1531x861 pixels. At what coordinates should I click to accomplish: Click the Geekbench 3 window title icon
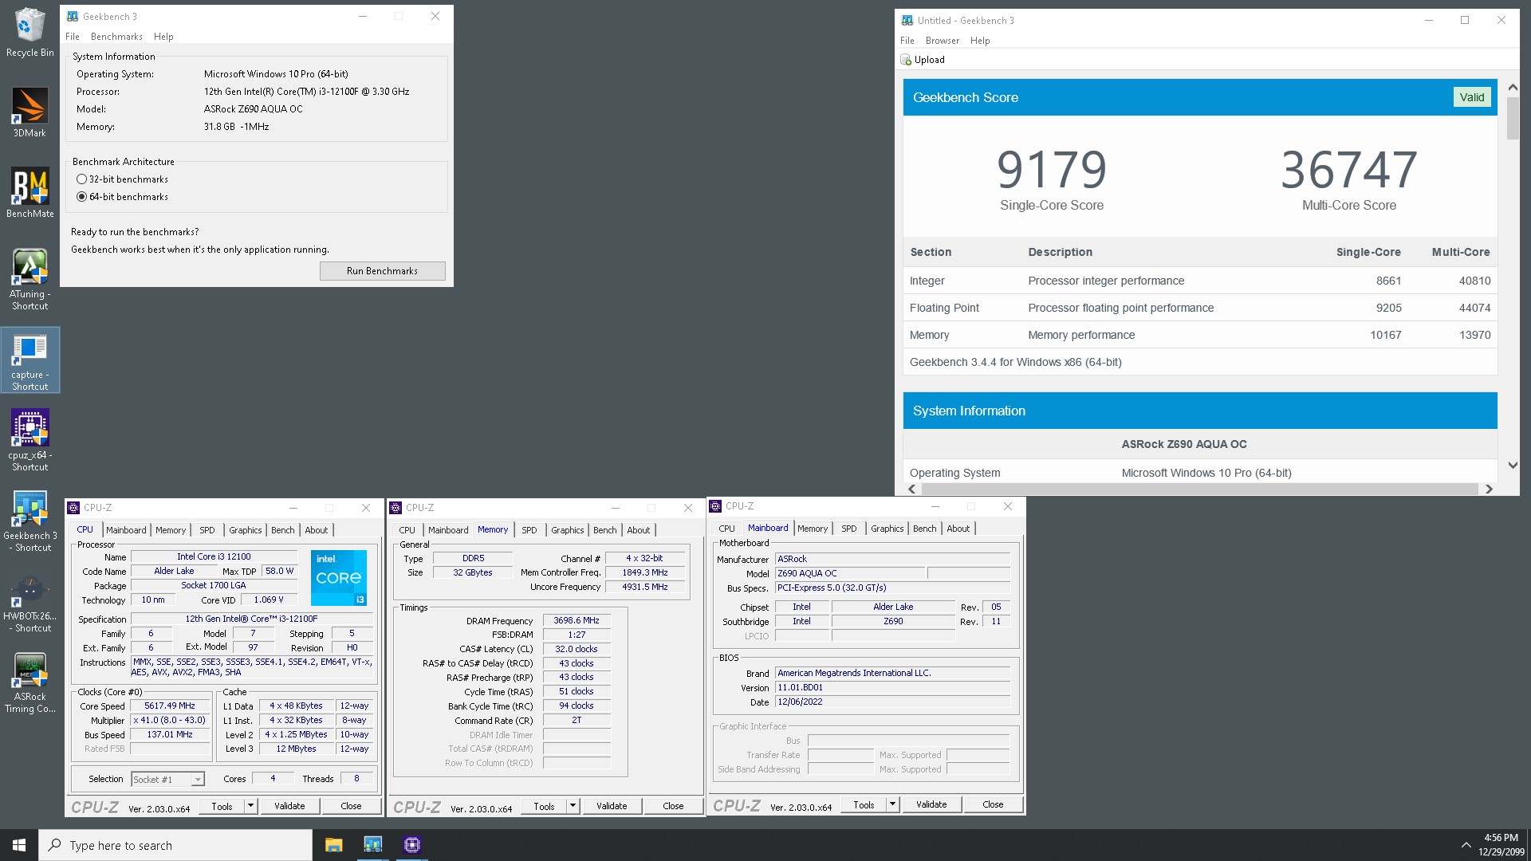click(73, 16)
